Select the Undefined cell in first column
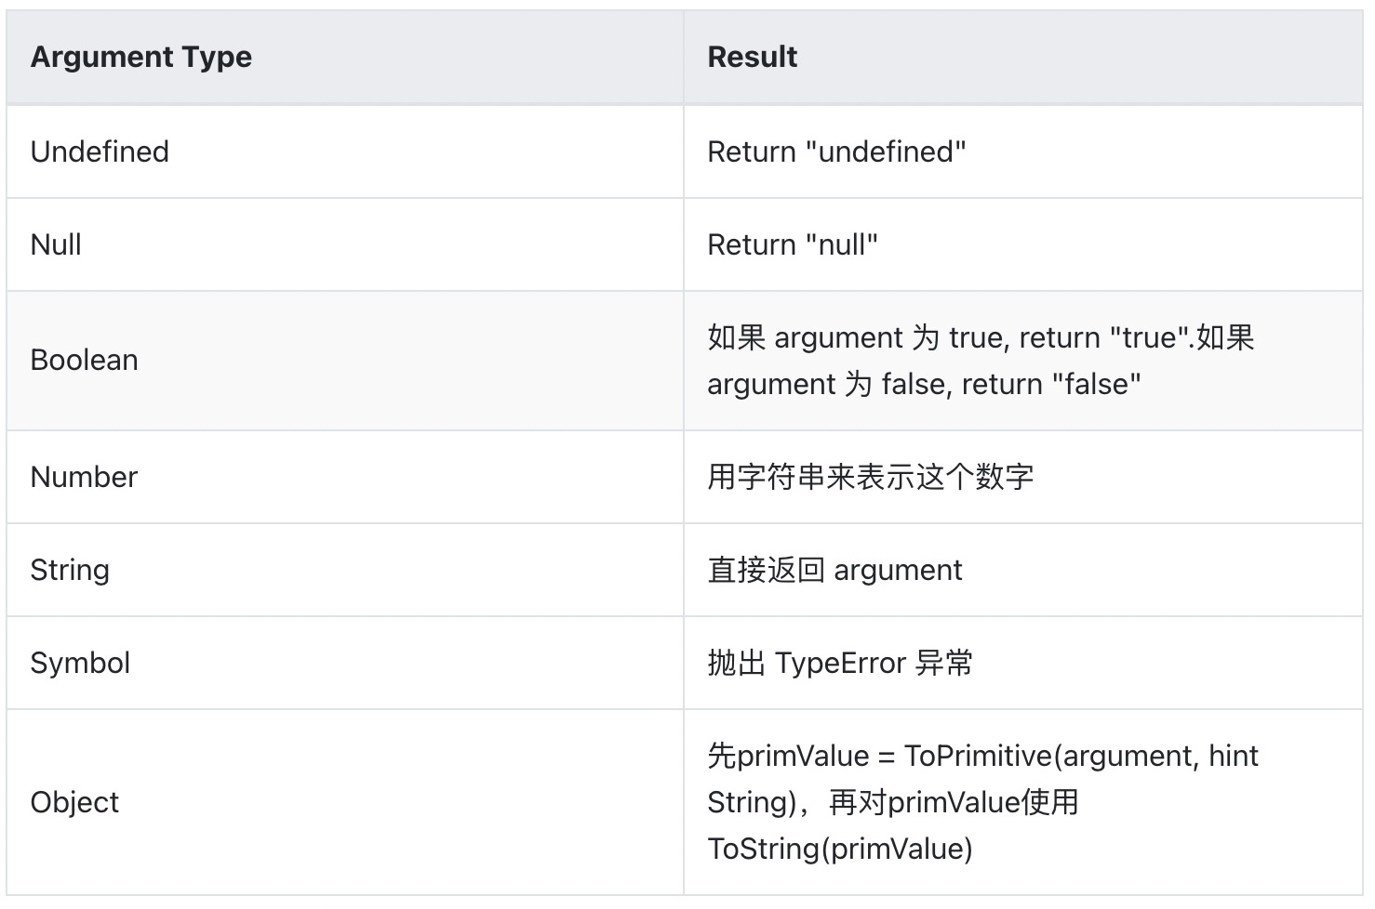The image size is (1375, 909). 100,151
